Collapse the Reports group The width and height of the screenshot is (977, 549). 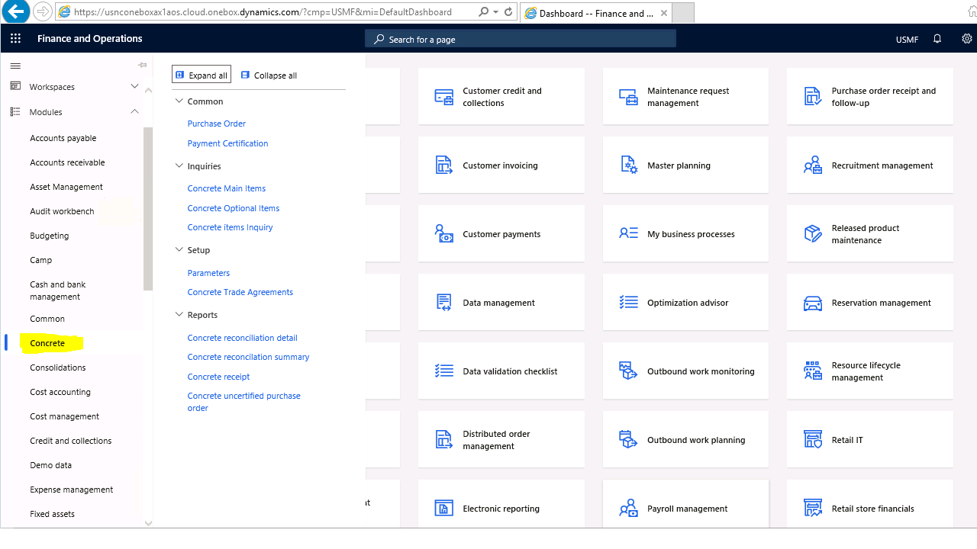179,314
